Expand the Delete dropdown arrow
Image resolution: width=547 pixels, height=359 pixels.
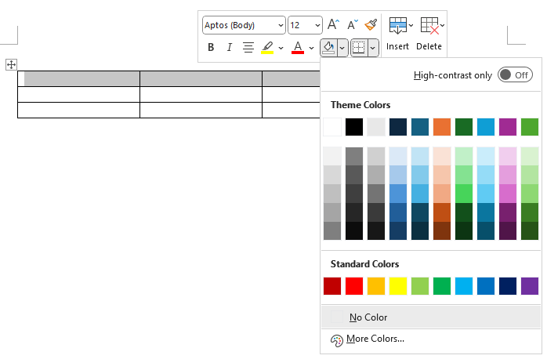pyautogui.click(x=442, y=25)
